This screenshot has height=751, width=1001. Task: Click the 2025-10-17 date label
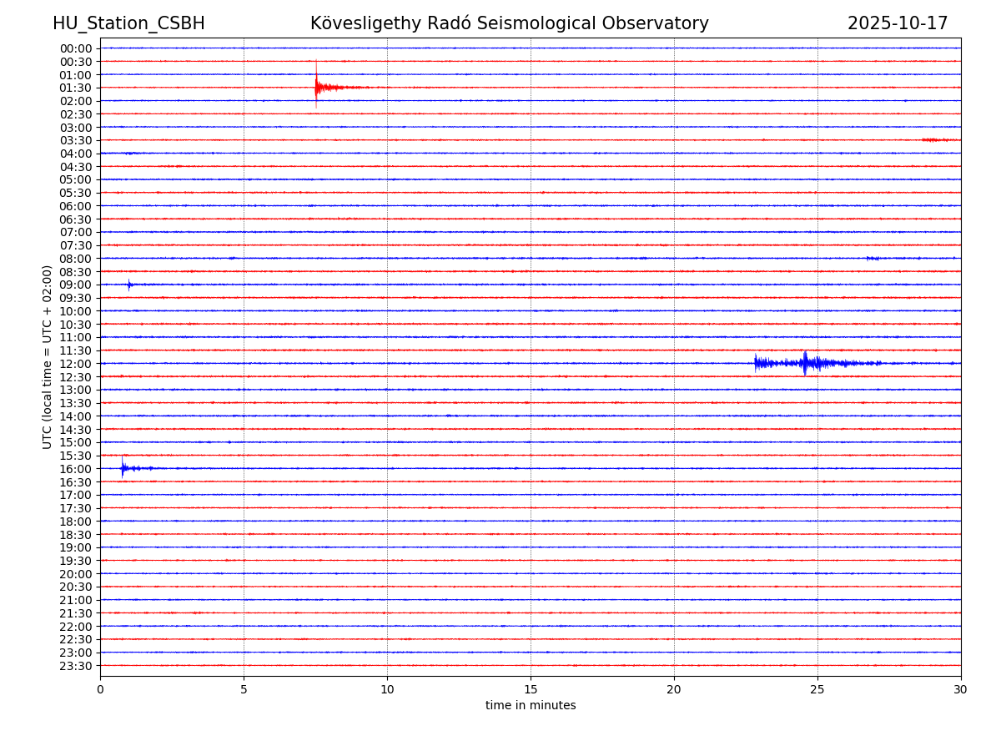click(898, 23)
